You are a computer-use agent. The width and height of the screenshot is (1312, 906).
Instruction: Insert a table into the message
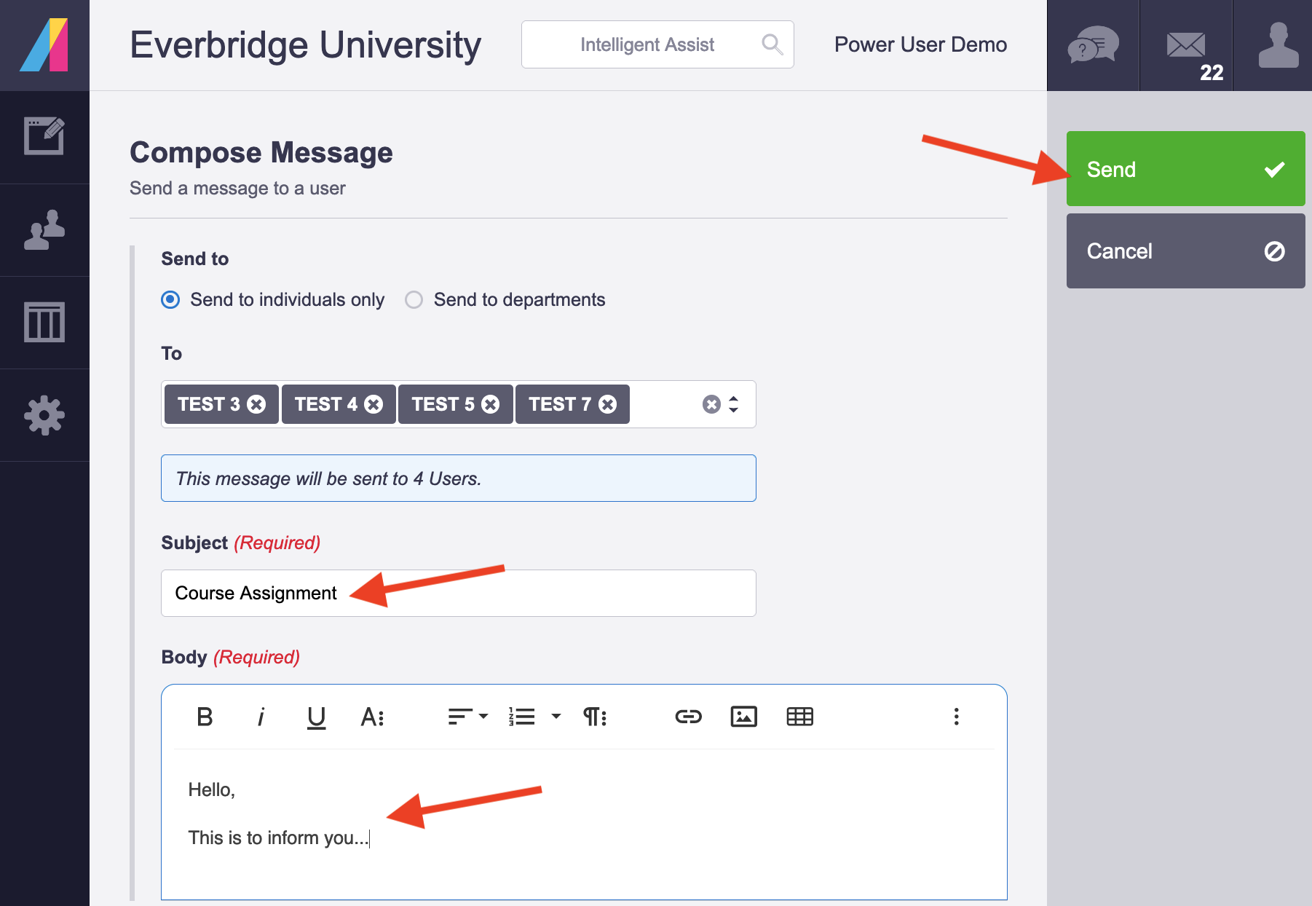pos(799,717)
